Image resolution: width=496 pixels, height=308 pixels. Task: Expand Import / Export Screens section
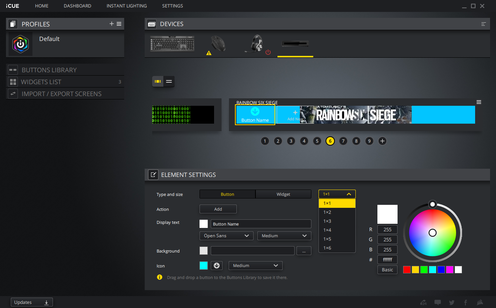(x=65, y=94)
